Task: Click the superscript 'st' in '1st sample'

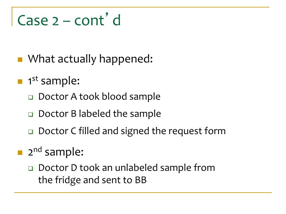Action: point(35,79)
